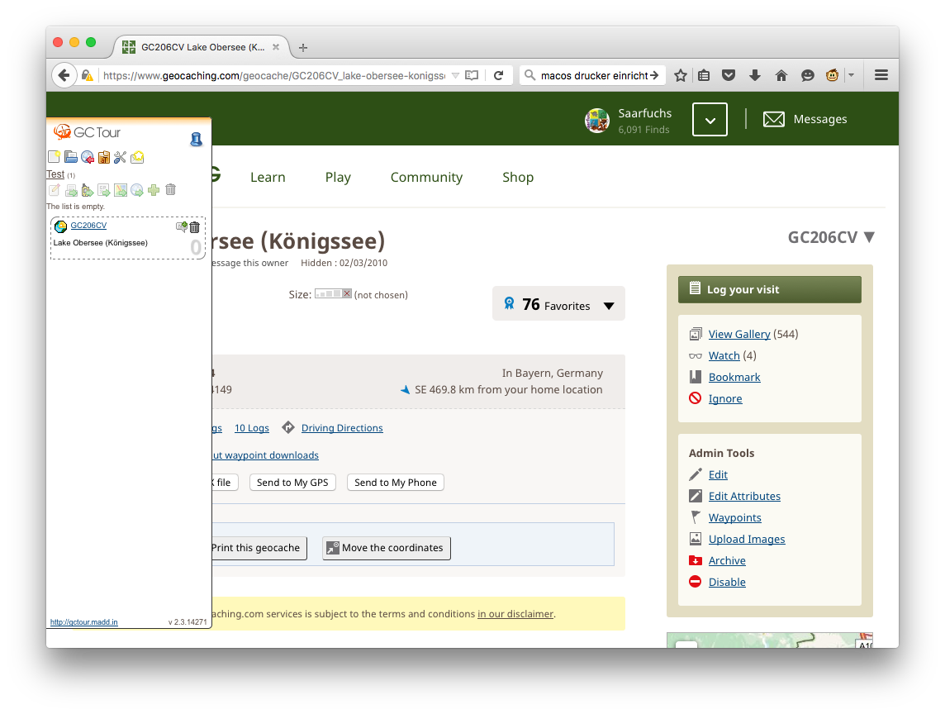Viewport: 945px width, 714px height.
Task: Click the GC Tour logo
Action: coord(87,132)
